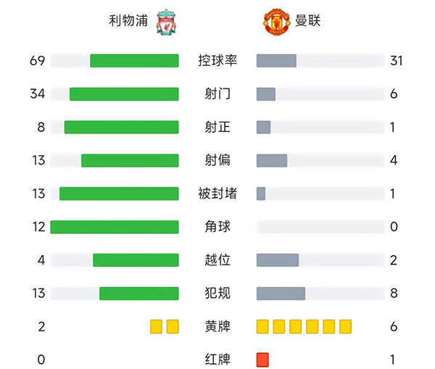Click the 黄牌 stat label
Screen dimensions: 435x369
coord(217,327)
